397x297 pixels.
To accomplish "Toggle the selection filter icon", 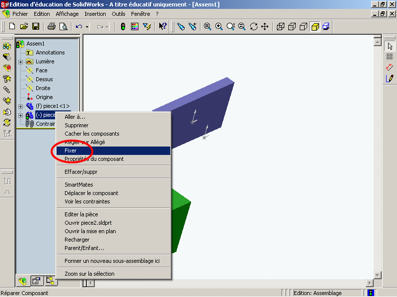I will 146,26.
